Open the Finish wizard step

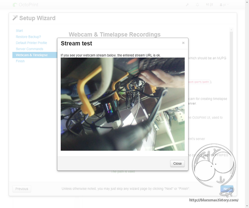(x=20, y=61)
